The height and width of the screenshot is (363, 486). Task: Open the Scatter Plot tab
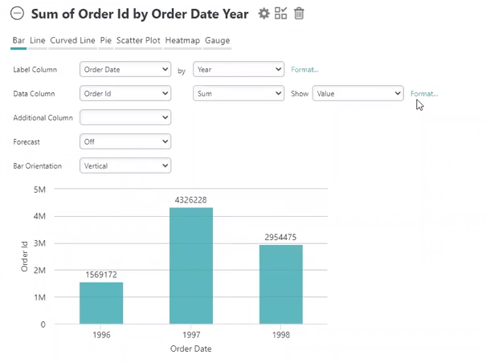[138, 41]
